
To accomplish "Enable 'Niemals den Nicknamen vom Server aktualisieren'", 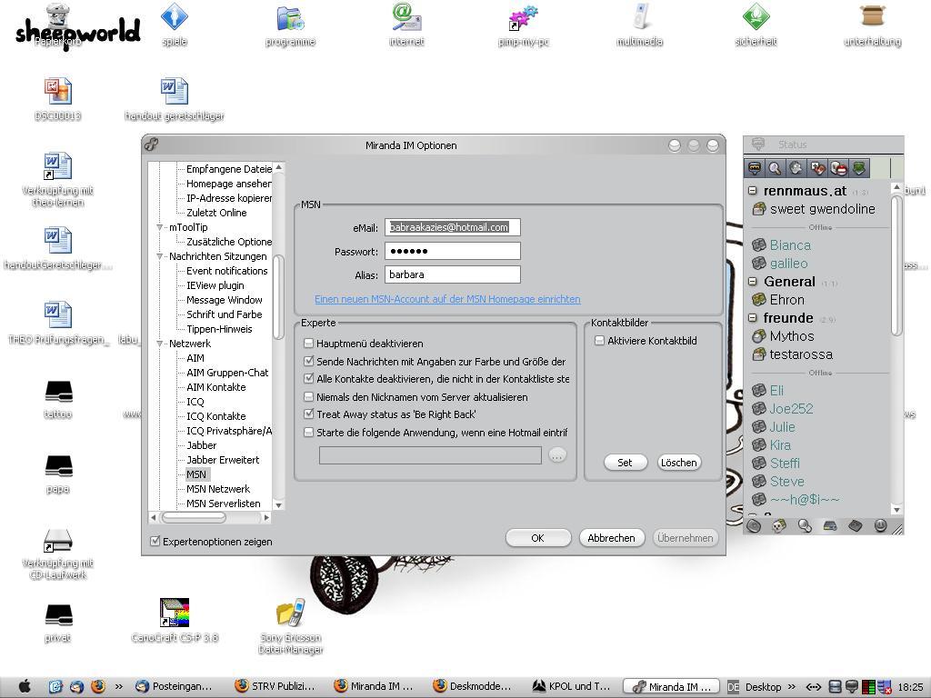I will pyautogui.click(x=309, y=397).
